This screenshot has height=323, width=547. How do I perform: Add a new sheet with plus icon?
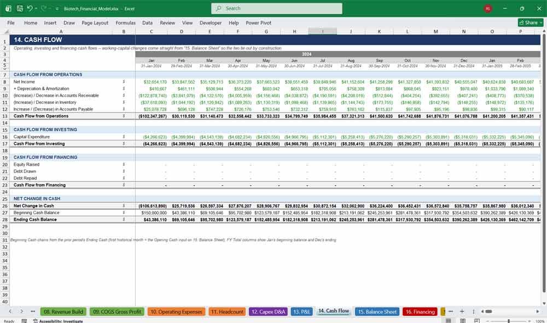tap(462, 312)
